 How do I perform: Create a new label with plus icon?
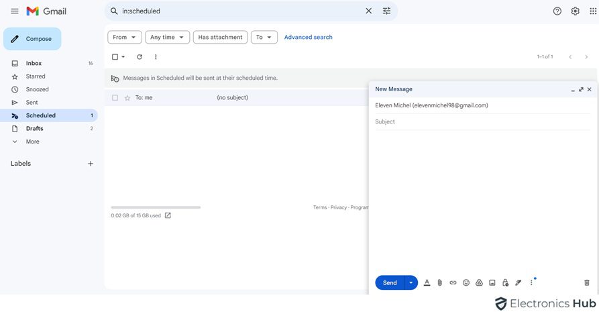pos(91,164)
